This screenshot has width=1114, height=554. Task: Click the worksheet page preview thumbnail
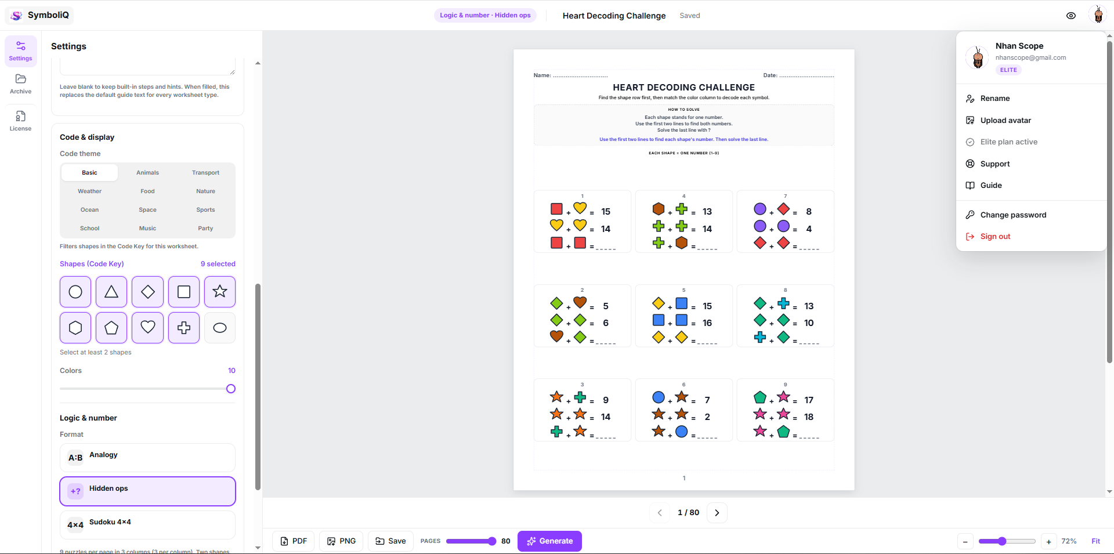[683, 270]
